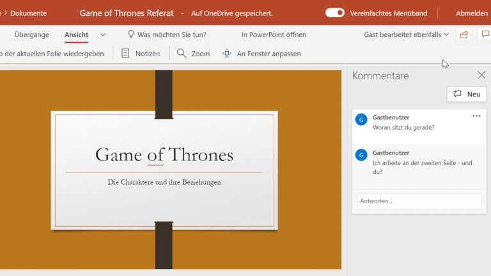Image resolution: width=491 pixels, height=276 pixels.
Task: Switch to the Übergänge tab
Action: [x=32, y=34]
